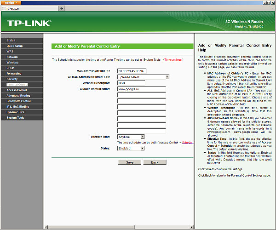
Task: Open the Firefox menu button
Action: tap(11, 3)
